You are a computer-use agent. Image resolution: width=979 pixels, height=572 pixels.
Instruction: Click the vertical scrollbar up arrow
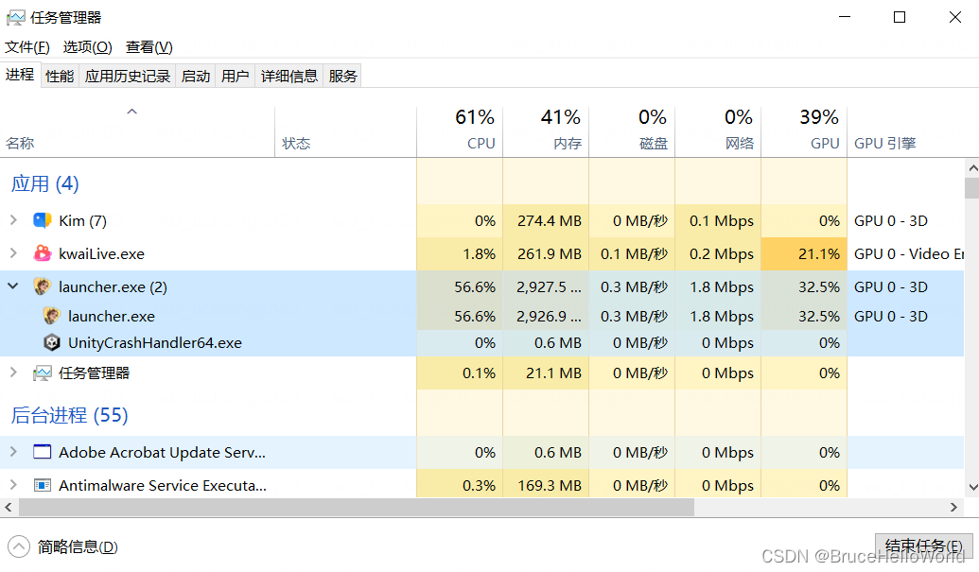pyautogui.click(x=972, y=167)
